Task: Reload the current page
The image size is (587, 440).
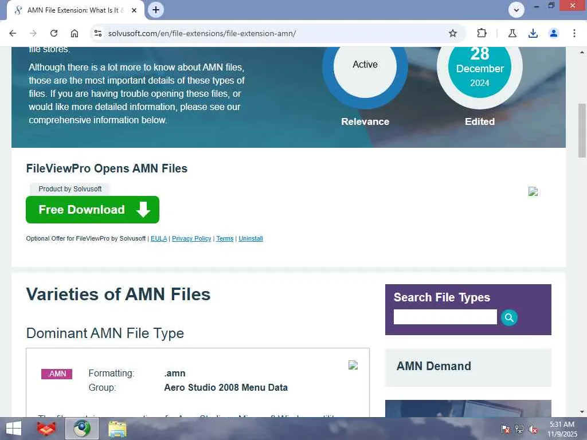Action: click(54, 33)
